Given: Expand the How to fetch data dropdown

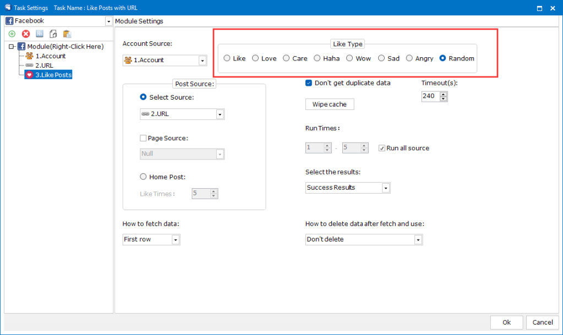Looking at the screenshot, I should click(x=176, y=240).
